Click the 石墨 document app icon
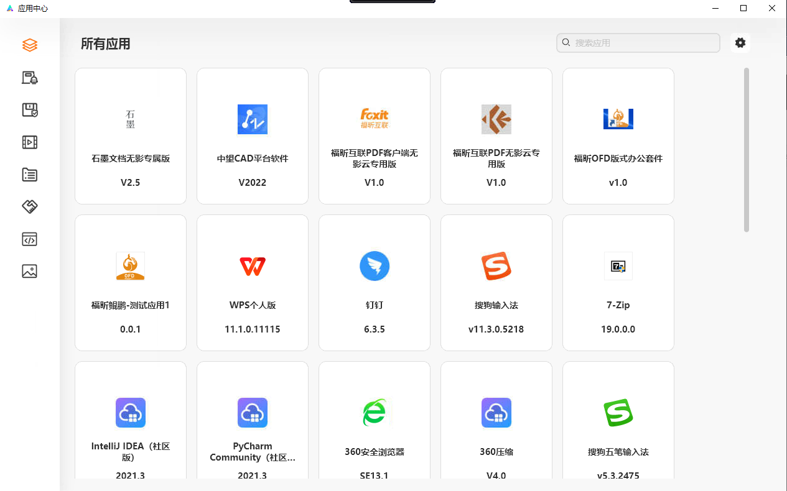Screen dimensions: 787x491 [x=131, y=119]
